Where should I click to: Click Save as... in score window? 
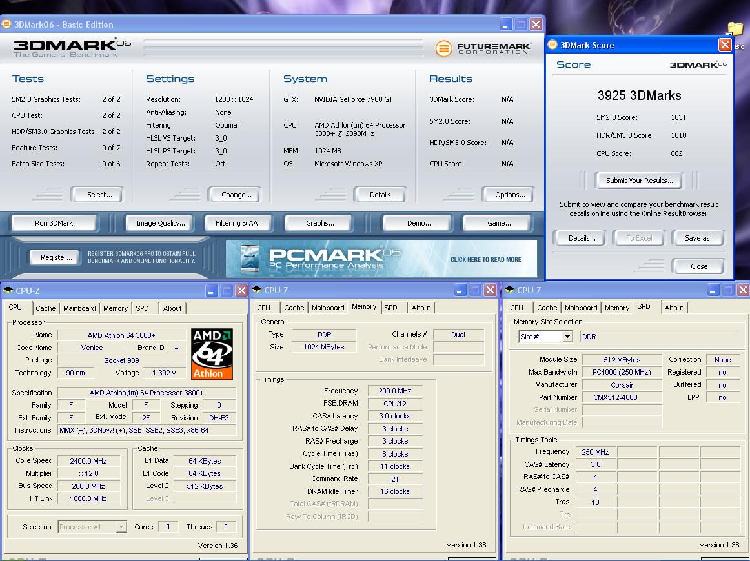tap(698, 238)
